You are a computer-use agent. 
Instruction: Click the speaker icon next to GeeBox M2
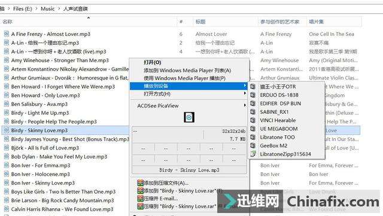253,145
